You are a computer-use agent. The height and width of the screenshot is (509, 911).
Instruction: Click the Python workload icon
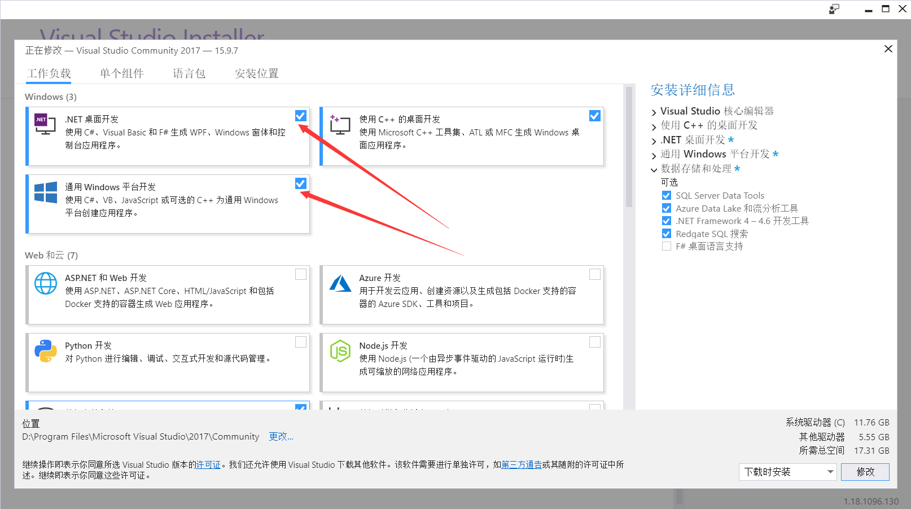pos(45,351)
